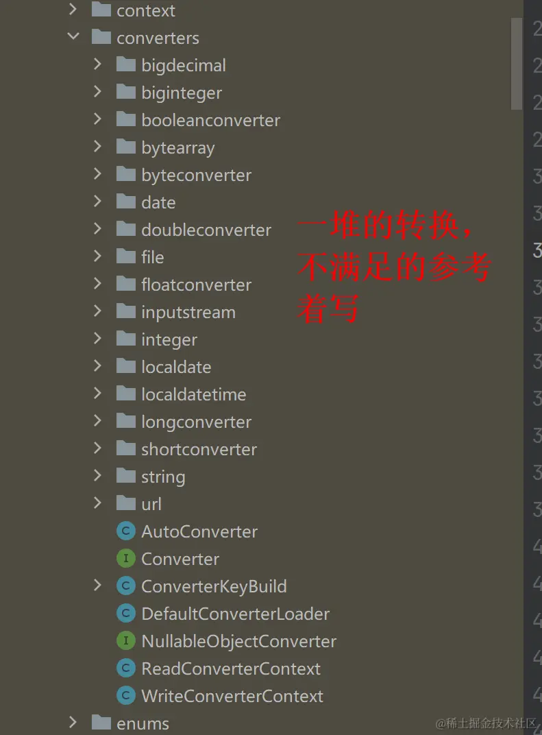The image size is (542, 735).
Task: Click the localdatetime folder icon
Action: coord(125,394)
